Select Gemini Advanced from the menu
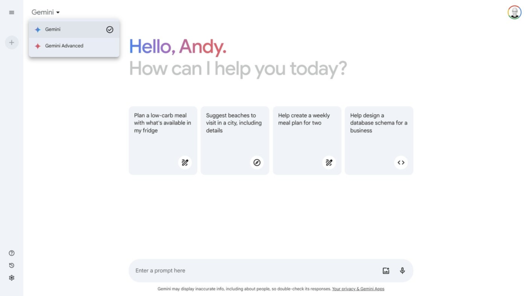The height and width of the screenshot is (296, 527). click(x=64, y=46)
